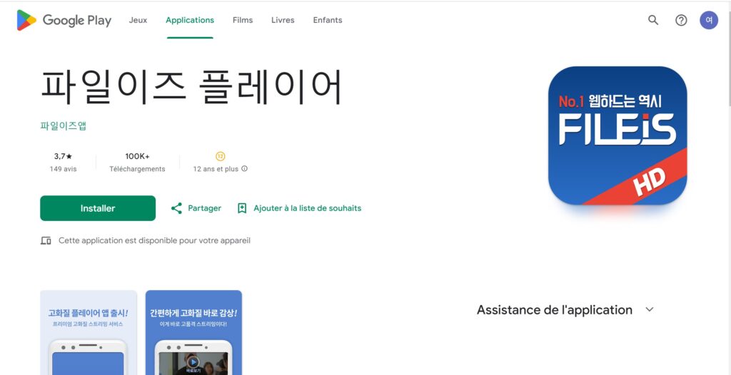Screen dimensions: 731x375
Task: Click the FILEiS HD app icon
Action: 617,135
